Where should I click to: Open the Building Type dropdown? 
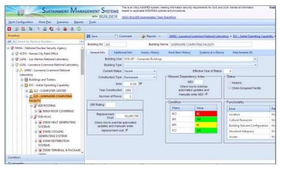coord(255,65)
